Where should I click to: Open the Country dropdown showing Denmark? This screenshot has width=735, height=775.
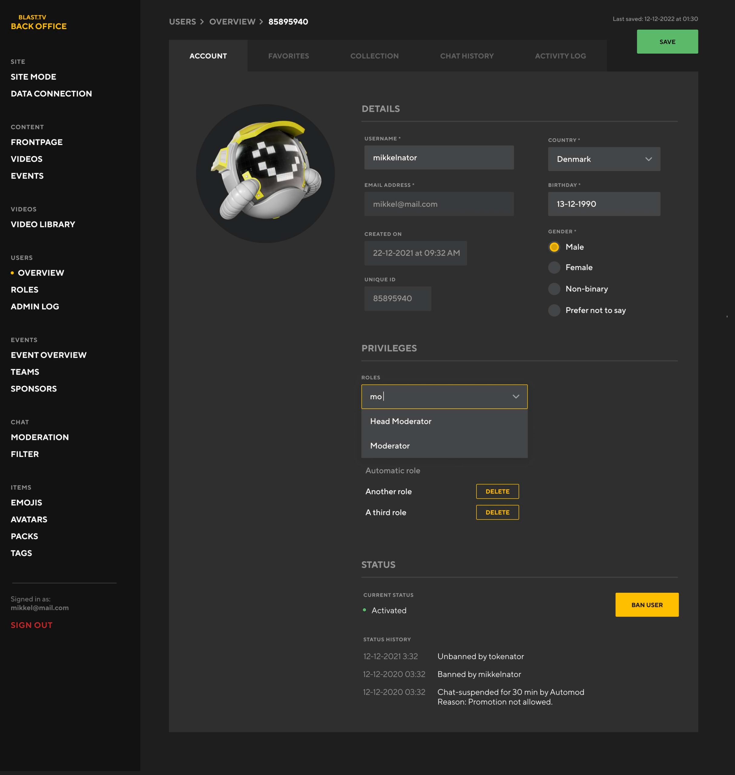pyautogui.click(x=604, y=159)
